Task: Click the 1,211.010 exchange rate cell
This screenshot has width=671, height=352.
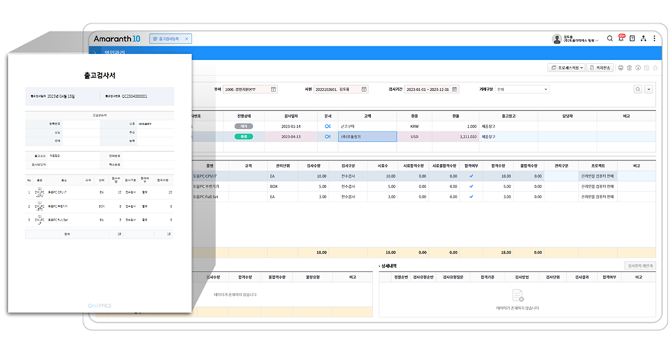Action: tap(456, 137)
